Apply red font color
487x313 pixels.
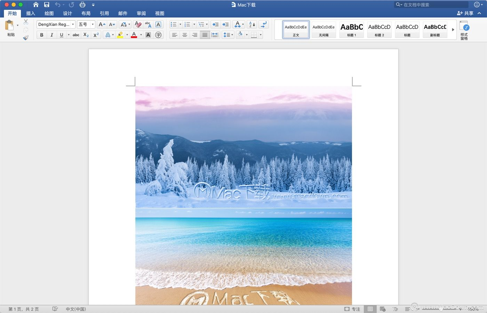[x=134, y=35]
